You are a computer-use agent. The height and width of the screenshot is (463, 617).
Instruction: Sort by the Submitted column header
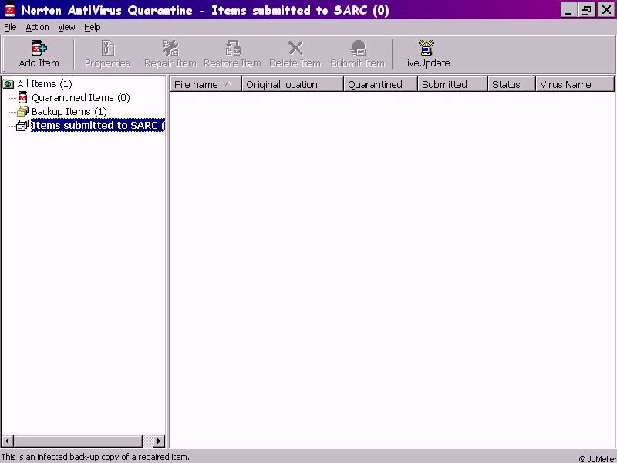pos(453,84)
